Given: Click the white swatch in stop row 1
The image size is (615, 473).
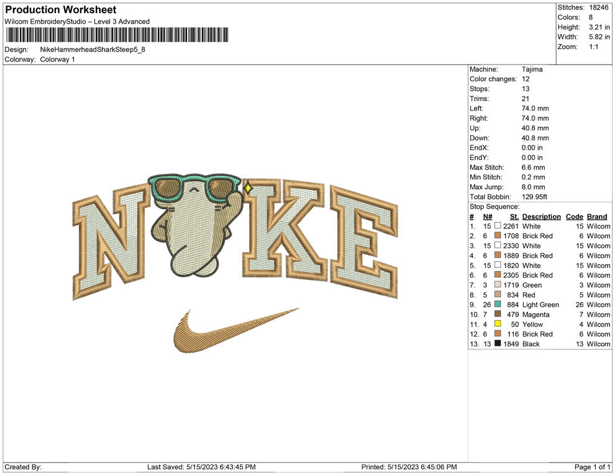Looking at the screenshot, I should 498,226.
